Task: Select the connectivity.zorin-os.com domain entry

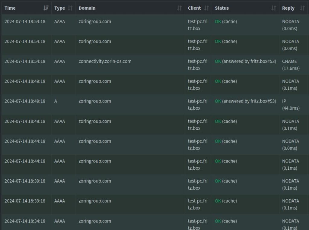Action: (x=105, y=61)
